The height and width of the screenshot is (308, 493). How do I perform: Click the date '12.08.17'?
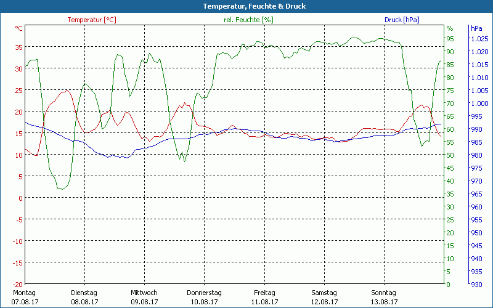click(325, 302)
